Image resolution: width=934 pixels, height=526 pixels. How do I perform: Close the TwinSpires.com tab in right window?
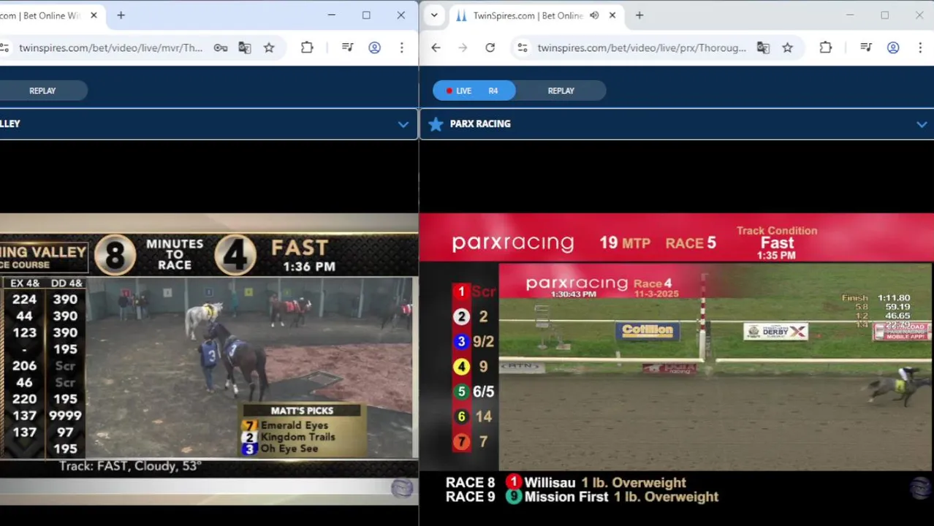coord(612,15)
